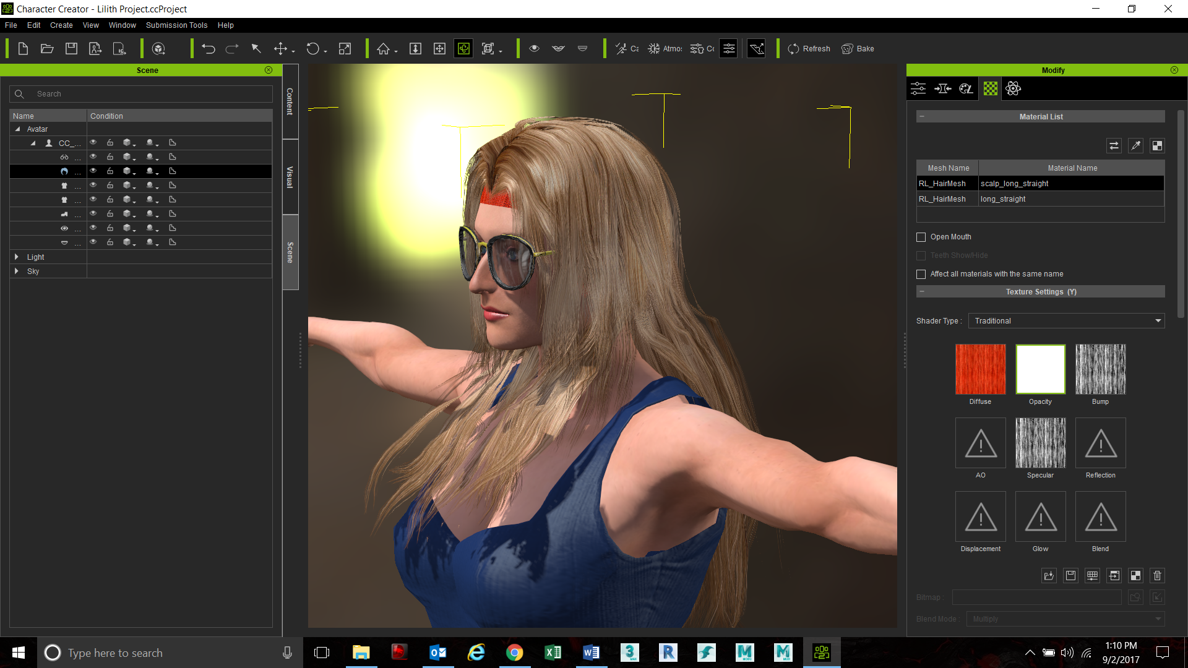Click the delete texture trash icon
The height and width of the screenshot is (668, 1188).
click(x=1157, y=576)
